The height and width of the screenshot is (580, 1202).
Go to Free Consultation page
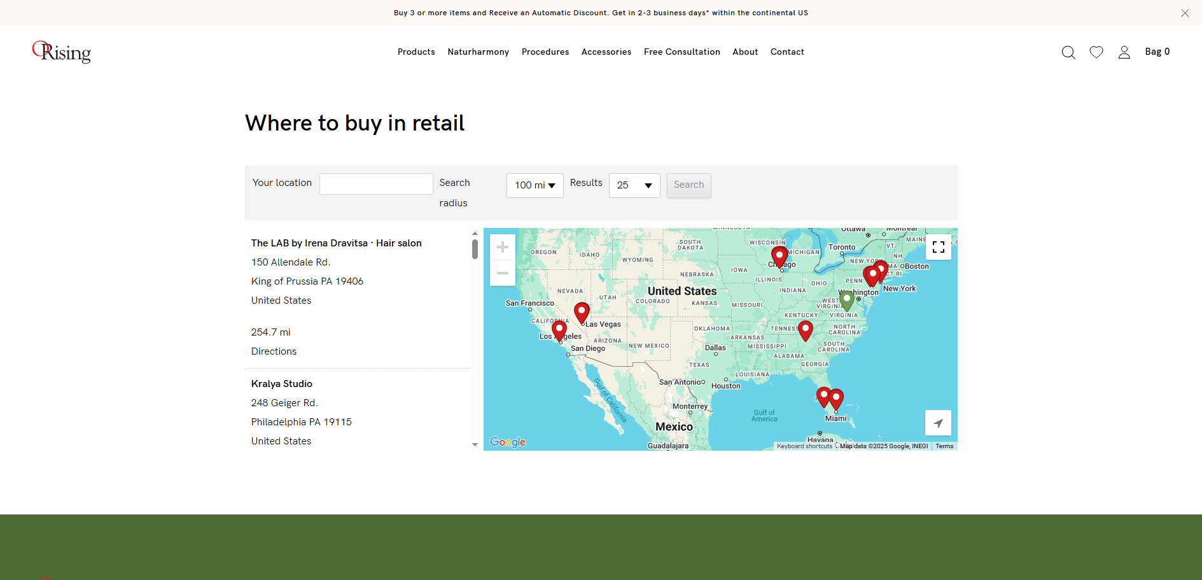pyautogui.click(x=682, y=52)
